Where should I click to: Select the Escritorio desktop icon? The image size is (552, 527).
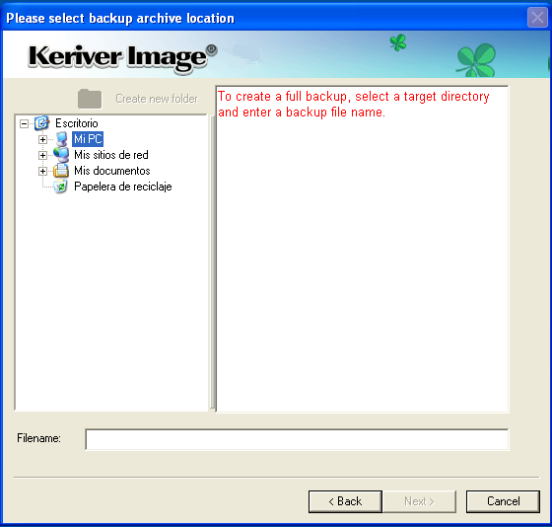pyautogui.click(x=41, y=123)
